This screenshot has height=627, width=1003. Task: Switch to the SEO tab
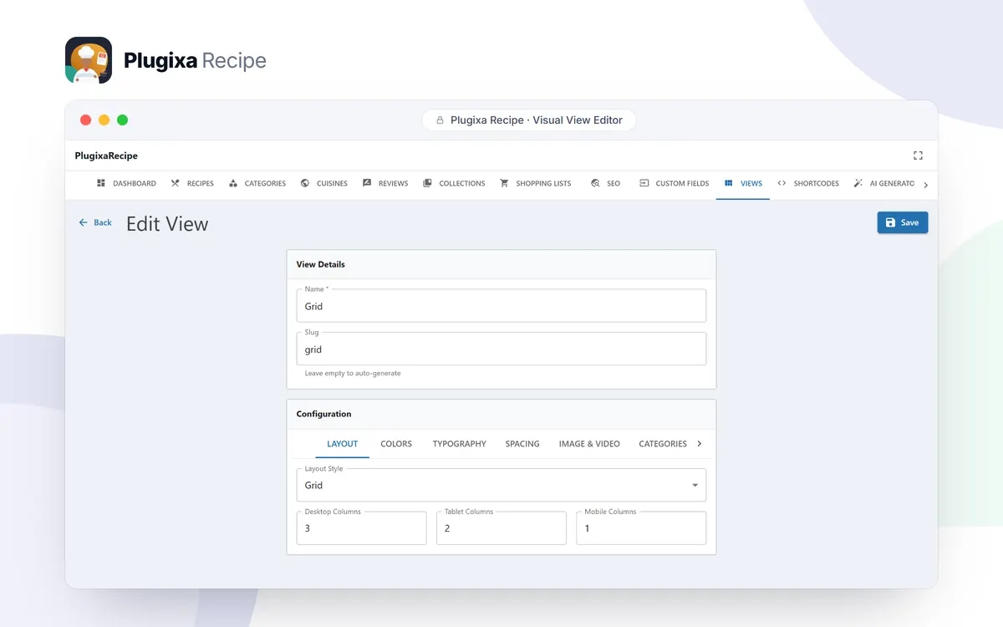[605, 183]
